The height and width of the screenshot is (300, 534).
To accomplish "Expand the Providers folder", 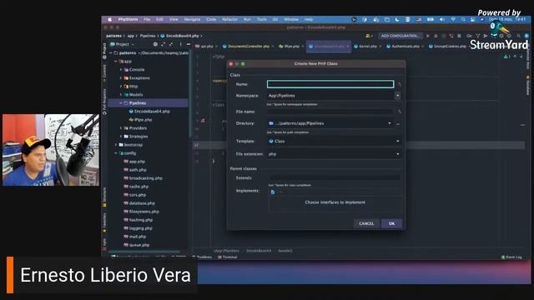I will coord(121,127).
